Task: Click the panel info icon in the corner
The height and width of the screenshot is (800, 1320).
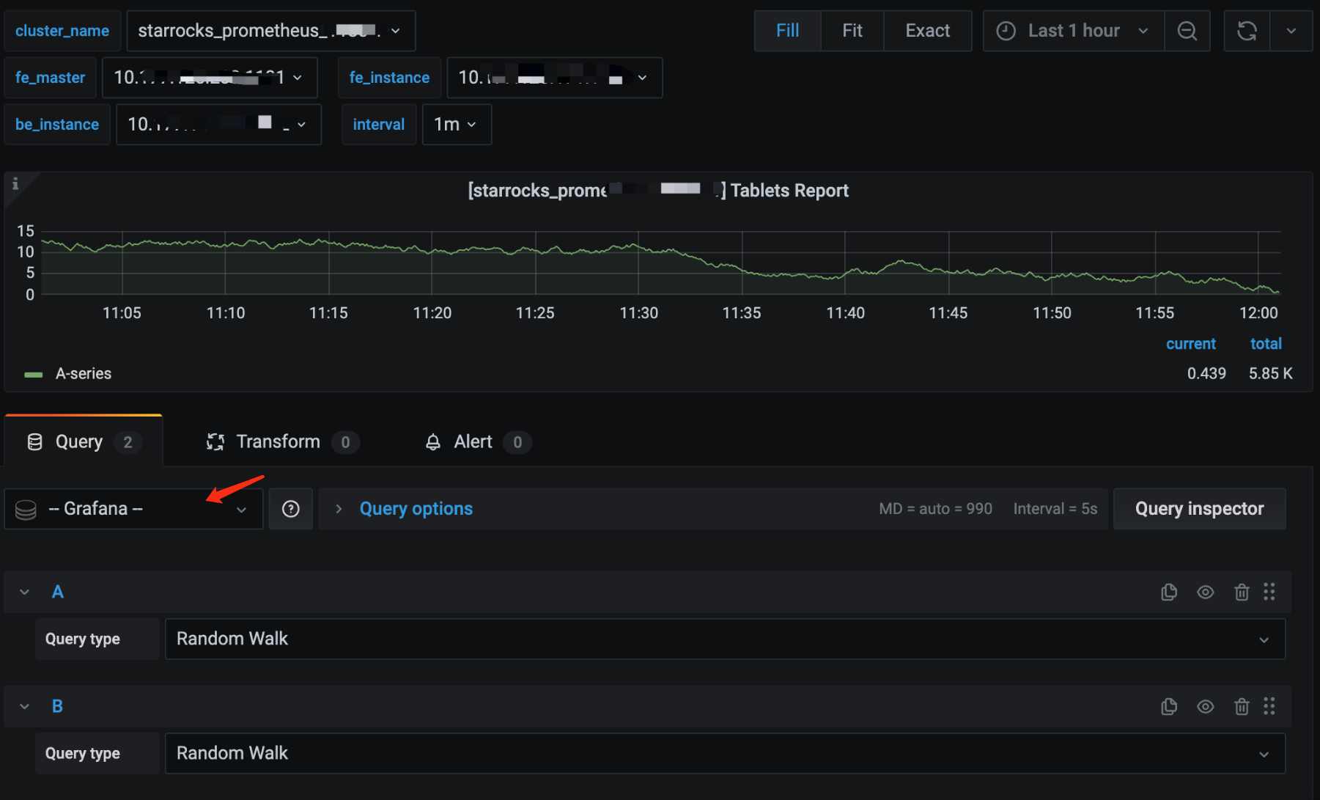Action: point(15,184)
